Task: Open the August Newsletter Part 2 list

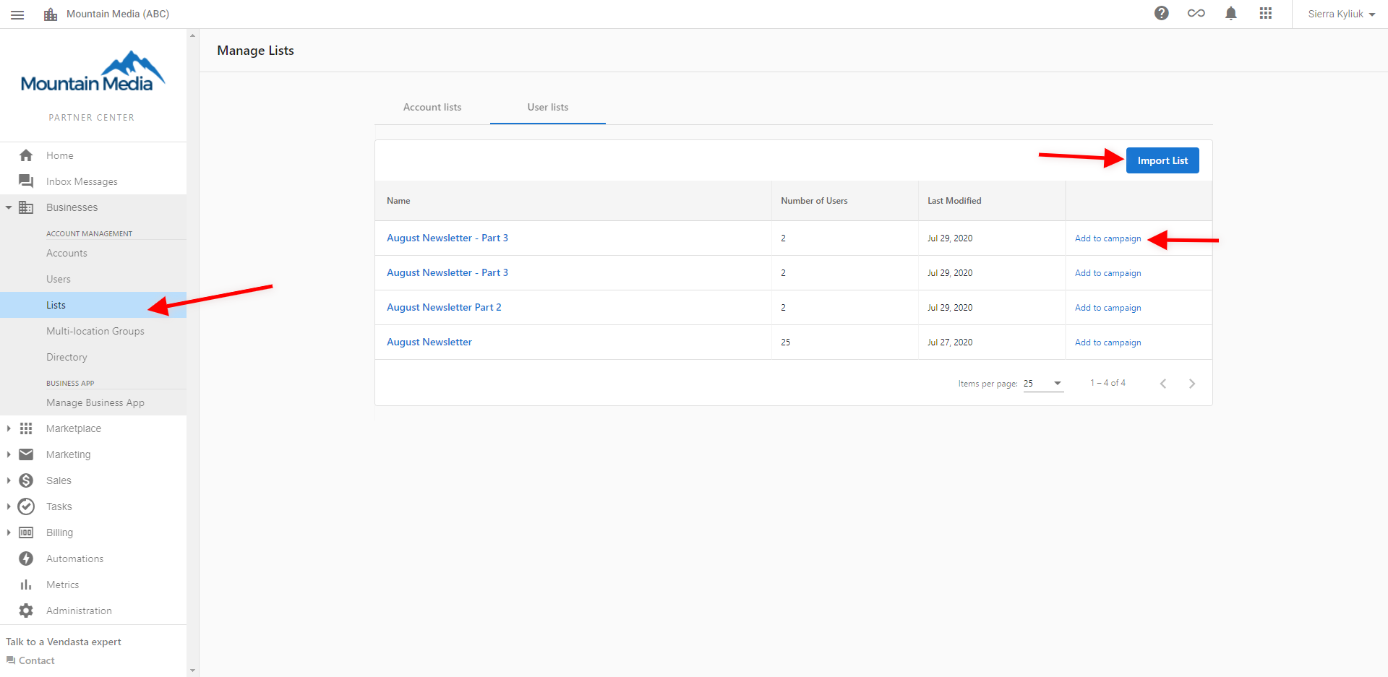Action: (x=444, y=307)
